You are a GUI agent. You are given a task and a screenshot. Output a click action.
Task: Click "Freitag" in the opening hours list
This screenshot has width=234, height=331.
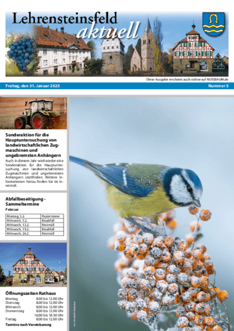[x=11, y=319]
